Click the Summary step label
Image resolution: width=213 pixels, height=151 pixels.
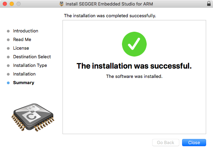24,83
